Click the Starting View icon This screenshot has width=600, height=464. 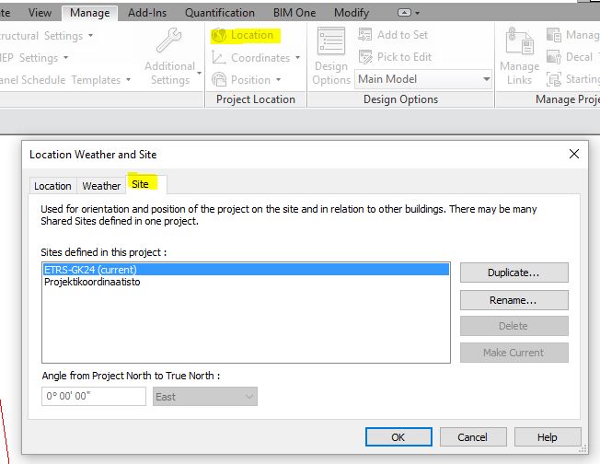point(554,79)
